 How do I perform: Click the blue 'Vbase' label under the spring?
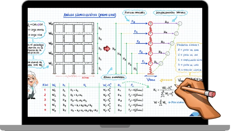pyautogui.click(x=151, y=79)
